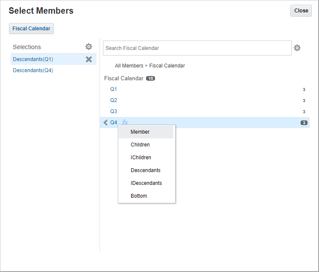Click the 3 count badge on the Q4 row
Viewport: 319px width, 272px height.
tap(304, 123)
